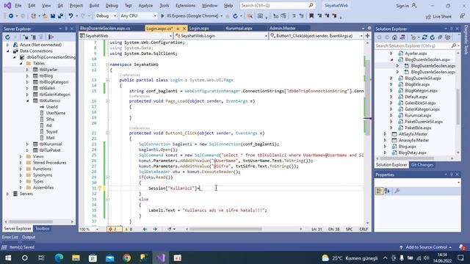Switch to BlogDuzenleSecilen.aspx.cs tab
The image size is (470, 264).
click(105, 28)
